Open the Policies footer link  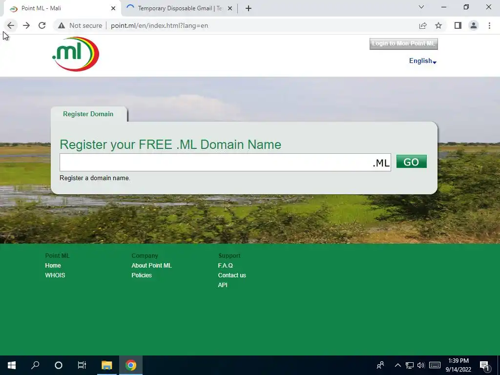(142, 275)
